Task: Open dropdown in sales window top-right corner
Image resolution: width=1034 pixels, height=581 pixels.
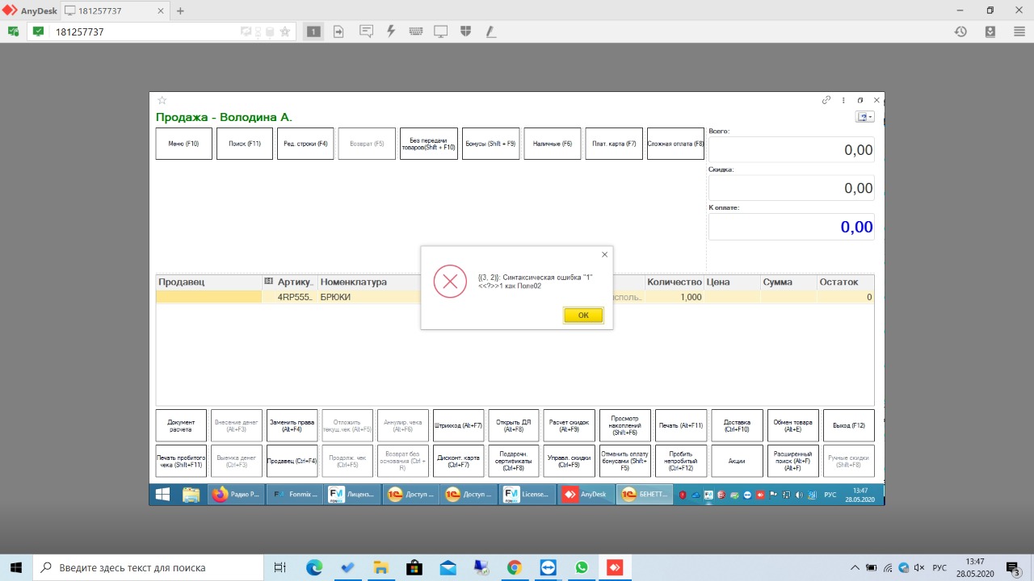Action: (865, 117)
